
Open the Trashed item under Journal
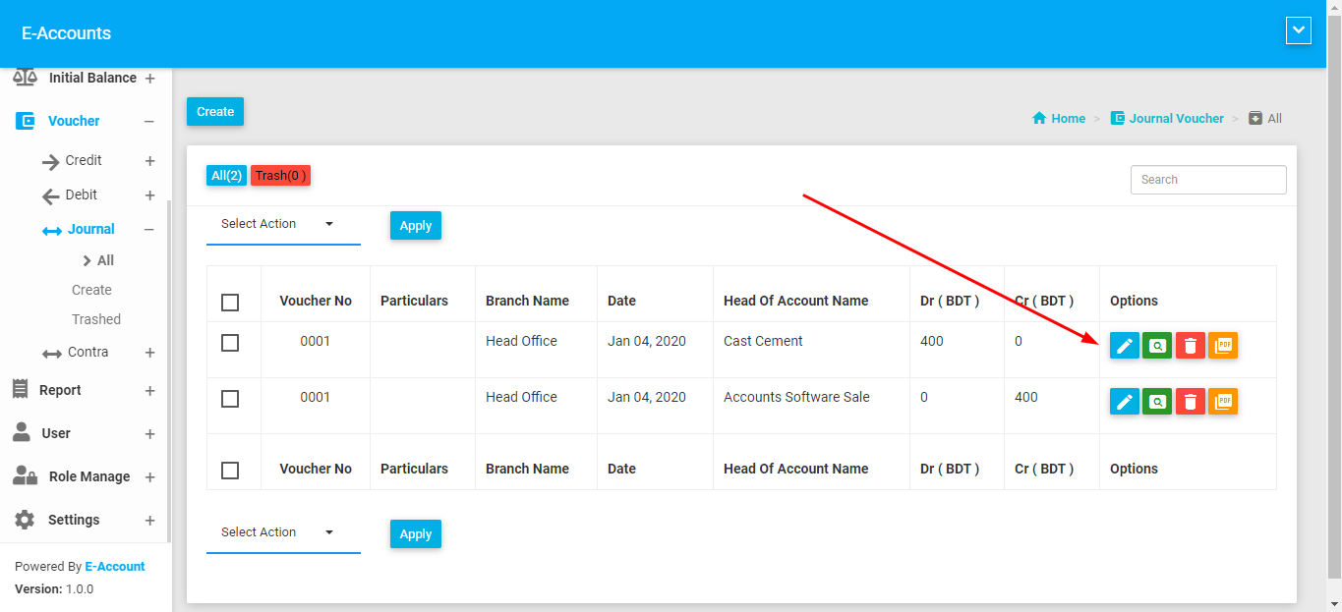[96, 319]
